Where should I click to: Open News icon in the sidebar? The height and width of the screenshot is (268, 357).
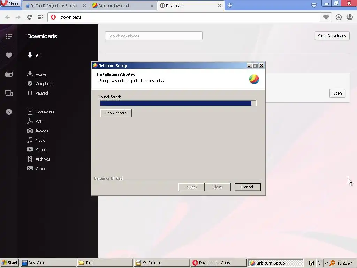(x=9, y=74)
